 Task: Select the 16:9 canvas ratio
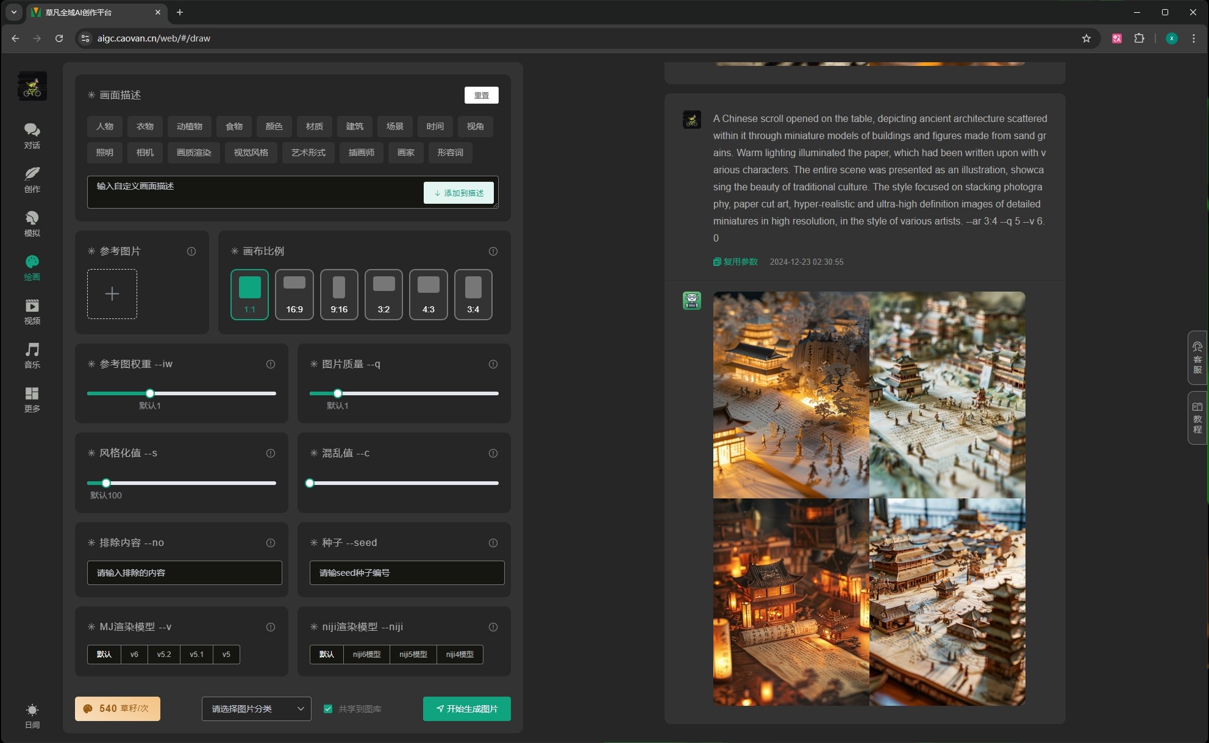(294, 295)
